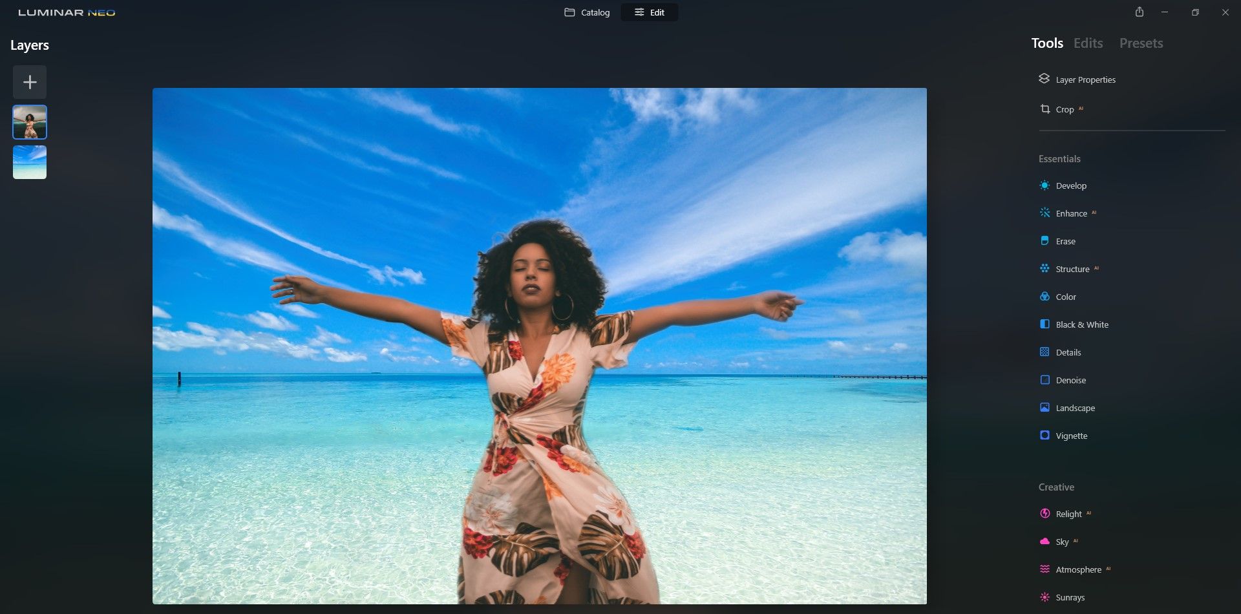The height and width of the screenshot is (614, 1241).
Task: Add a new layer with plus button
Action: (30, 82)
